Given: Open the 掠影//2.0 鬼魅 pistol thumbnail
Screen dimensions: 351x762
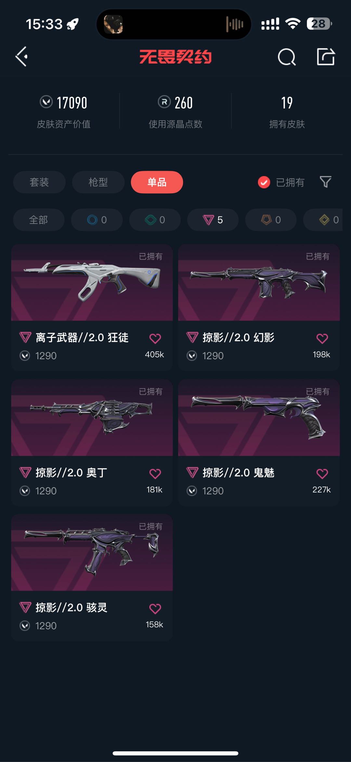Looking at the screenshot, I should tap(259, 417).
